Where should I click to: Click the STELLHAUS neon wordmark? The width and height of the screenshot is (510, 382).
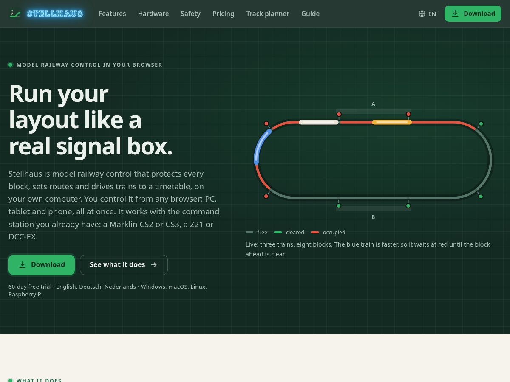tap(55, 14)
